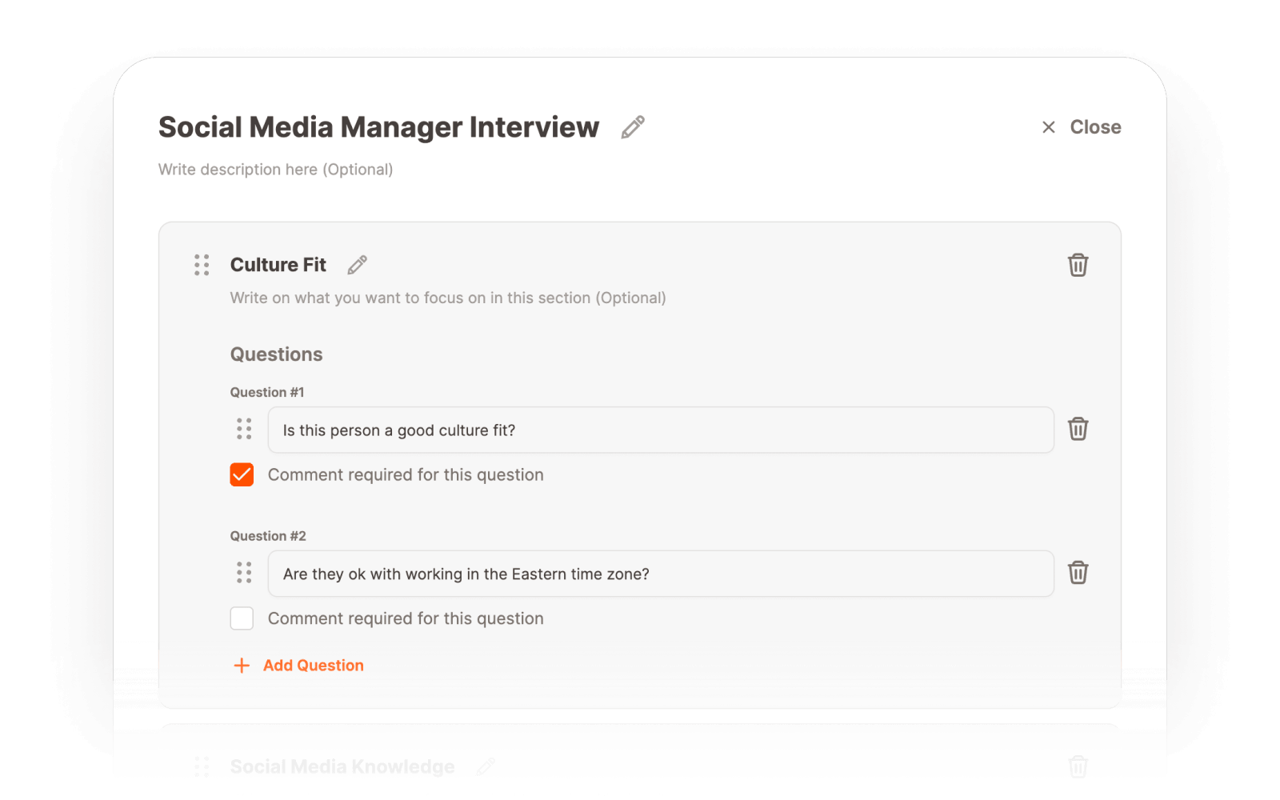Click the Question #2 comment required label
Viewport: 1280px width, 800px height.
pyautogui.click(x=406, y=619)
